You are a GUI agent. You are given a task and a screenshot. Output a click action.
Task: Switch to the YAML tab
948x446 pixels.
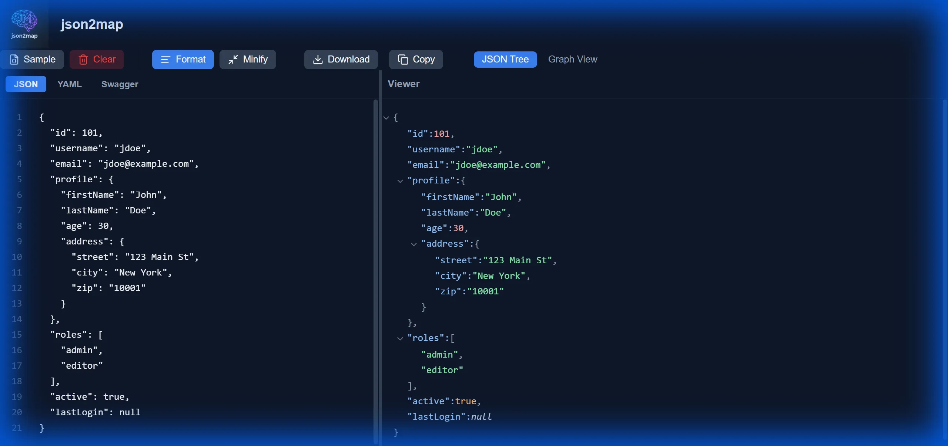click(x=70, y=84)
